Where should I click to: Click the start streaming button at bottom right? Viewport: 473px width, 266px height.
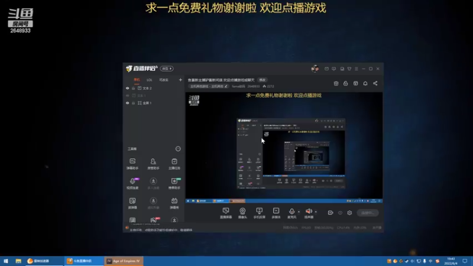[x=367, y=213]
